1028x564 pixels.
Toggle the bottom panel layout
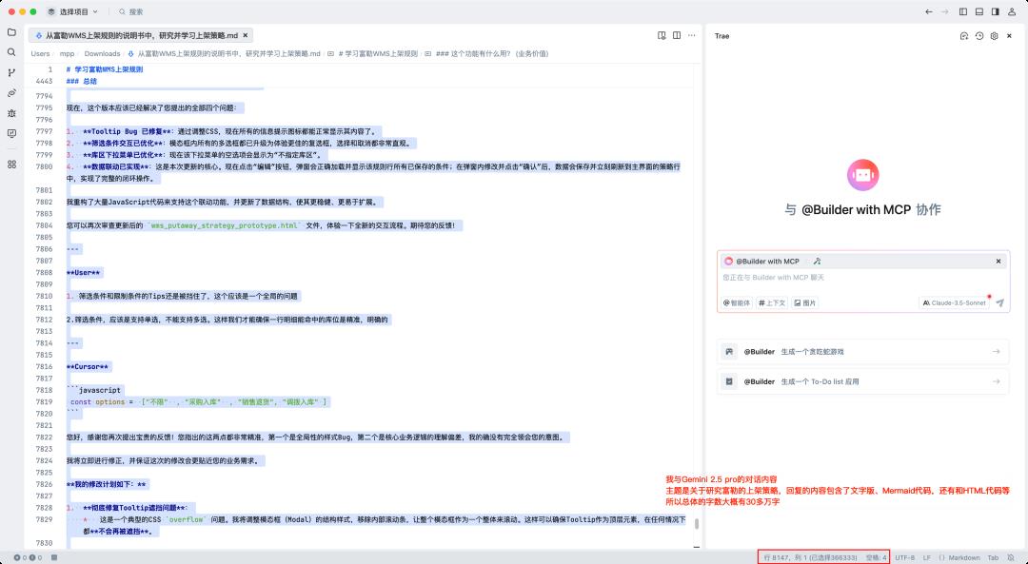[979, 11]
